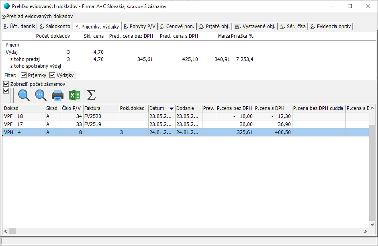Click the horizontal scrollbar left arrow

6,232
